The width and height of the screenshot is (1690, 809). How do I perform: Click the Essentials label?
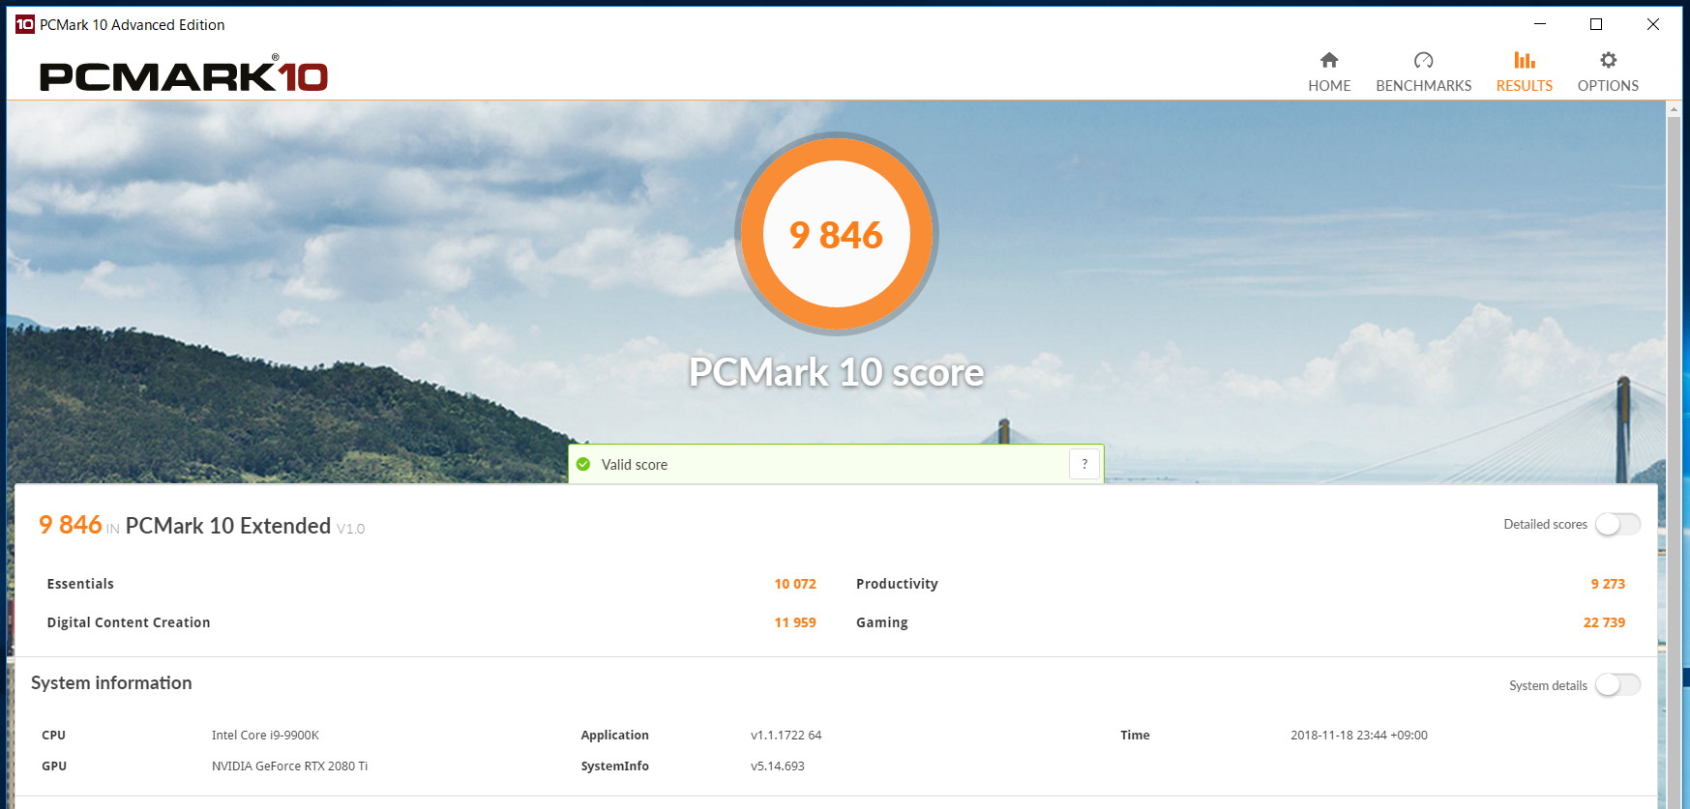tap(80, 584)
